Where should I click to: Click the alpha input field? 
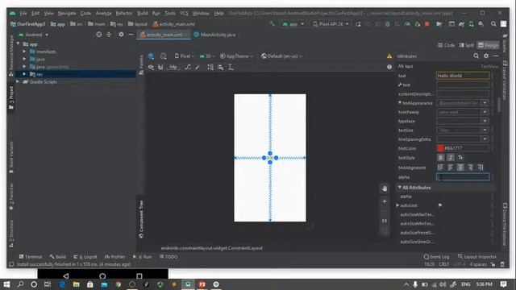click(463, 177)
